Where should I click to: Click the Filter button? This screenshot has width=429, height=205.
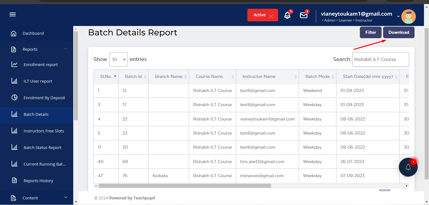tap(371, 33)
